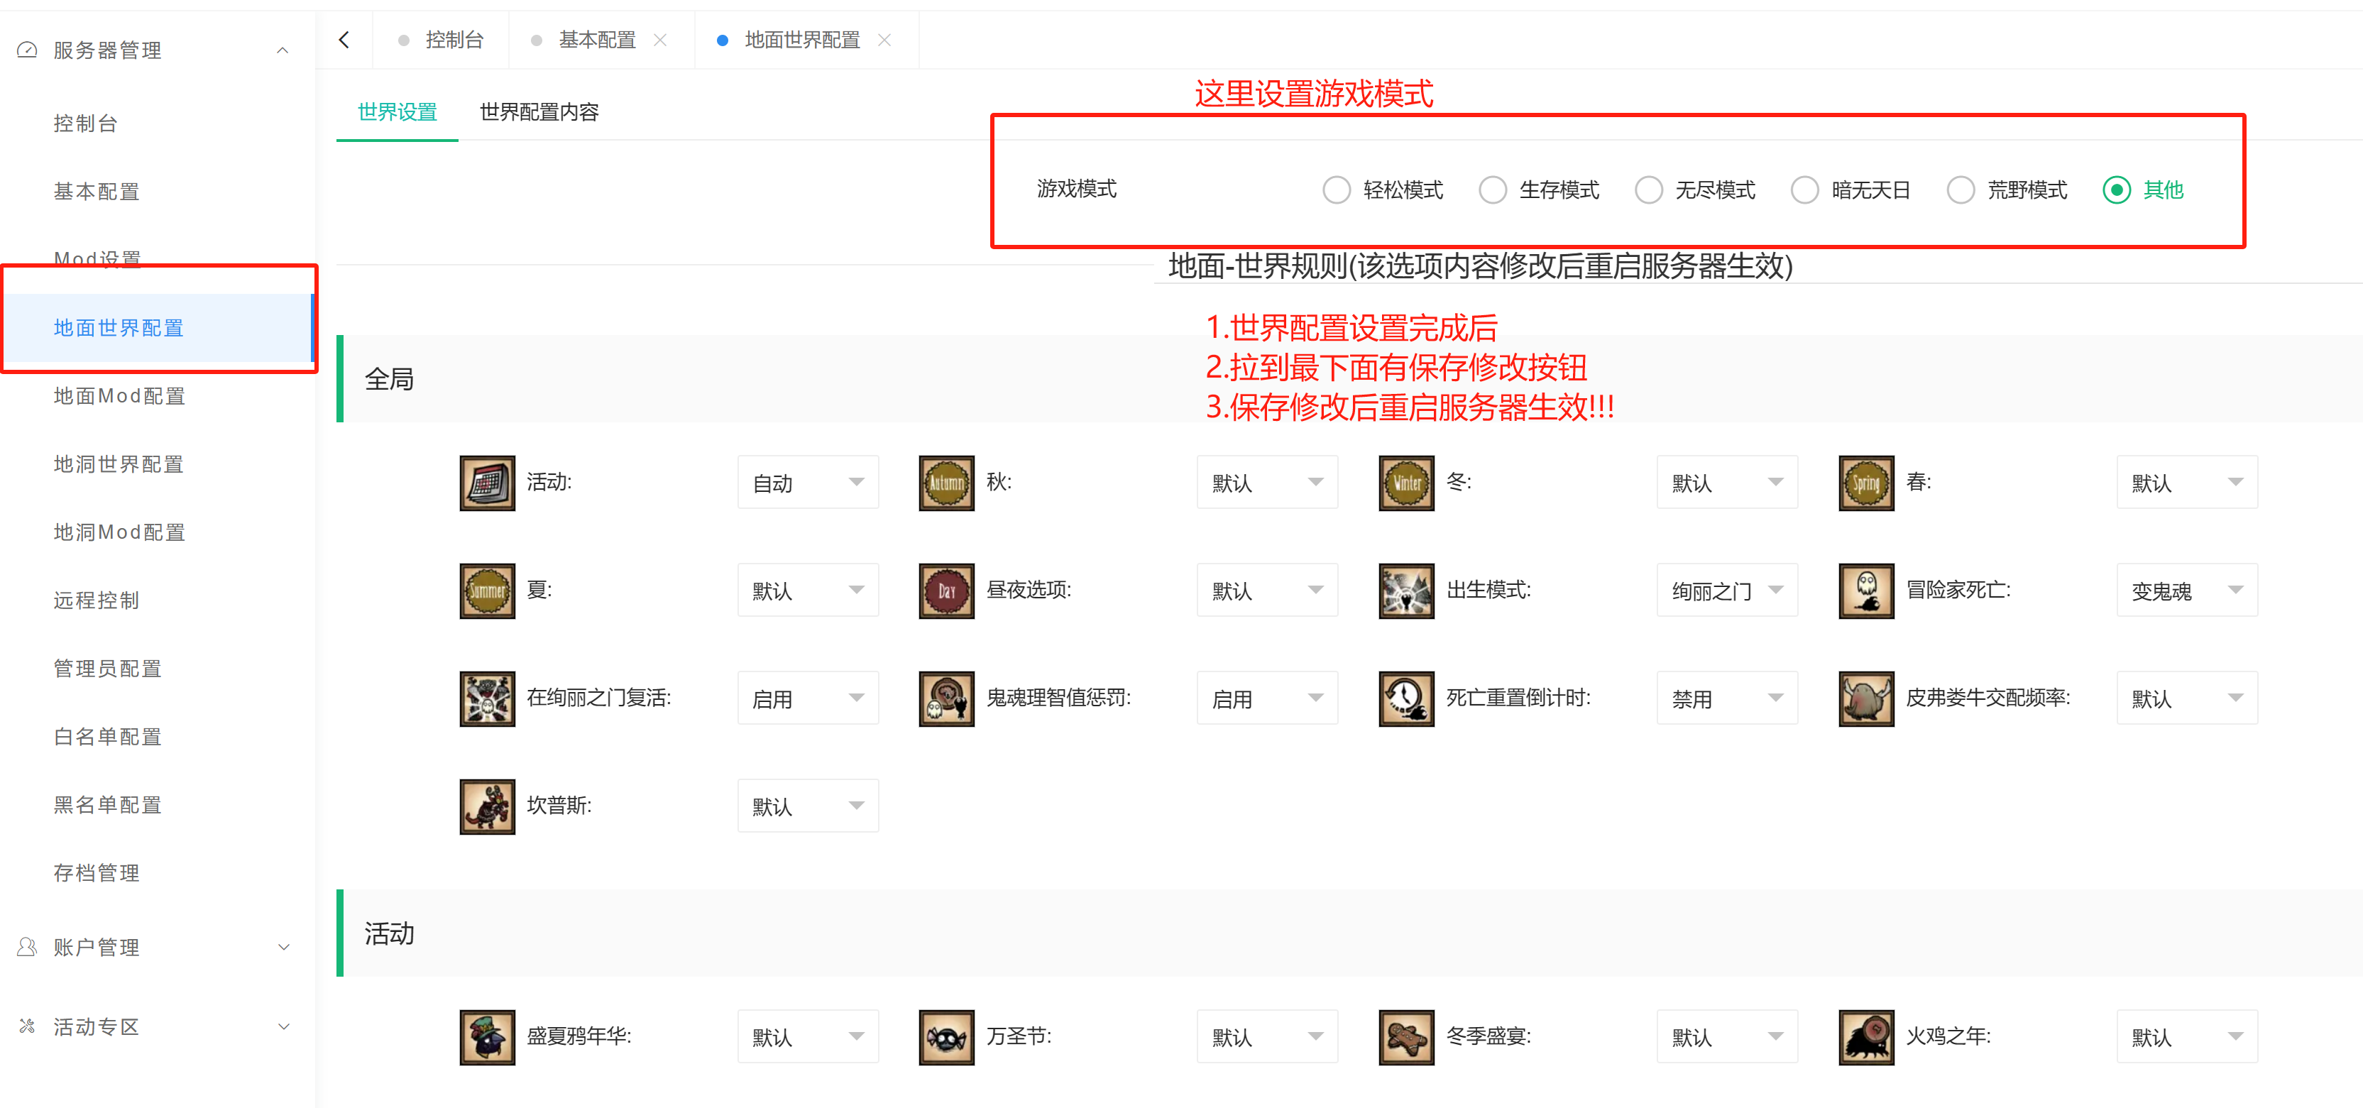Open the 死亡重置倒计时 dropdown showing 禁用
The width and height of the screenshot is (2363, 1108).
[1727, 699]
